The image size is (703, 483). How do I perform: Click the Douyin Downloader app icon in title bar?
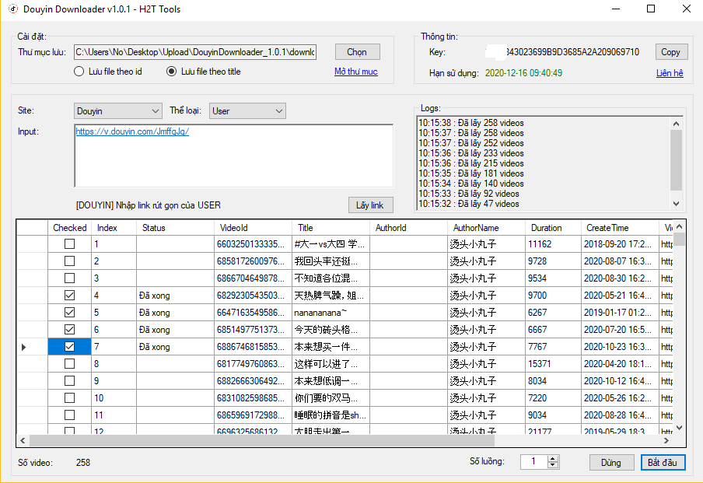[13, 9]
